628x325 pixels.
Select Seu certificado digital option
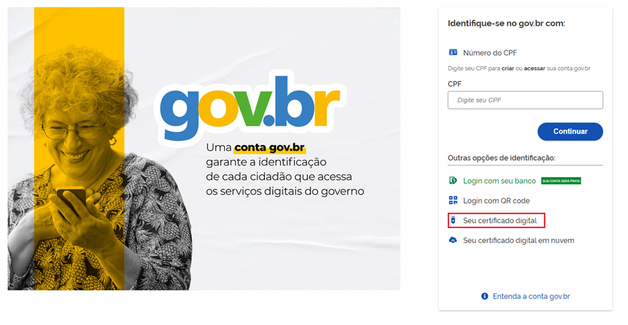point(500,220)
